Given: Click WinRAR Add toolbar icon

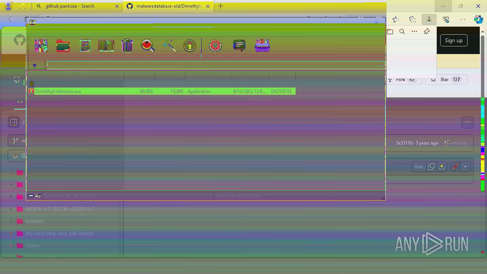Looking at the screenshot, I should coord(41,46).
